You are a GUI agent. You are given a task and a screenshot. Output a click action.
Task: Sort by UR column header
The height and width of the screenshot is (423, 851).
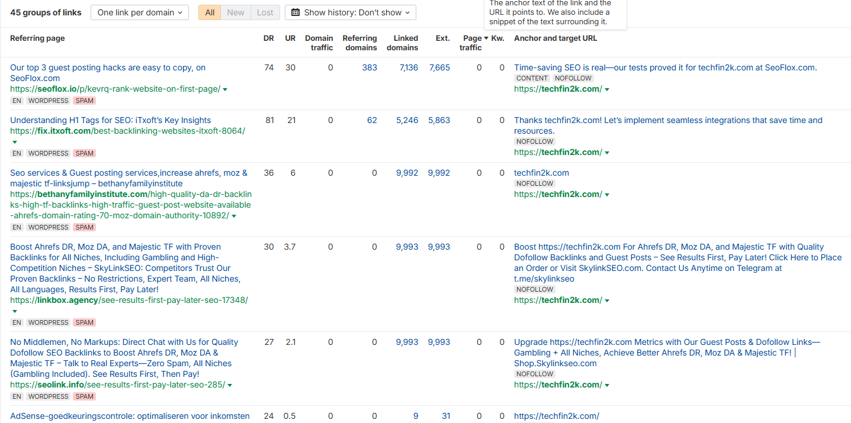(x=290, y=38)
